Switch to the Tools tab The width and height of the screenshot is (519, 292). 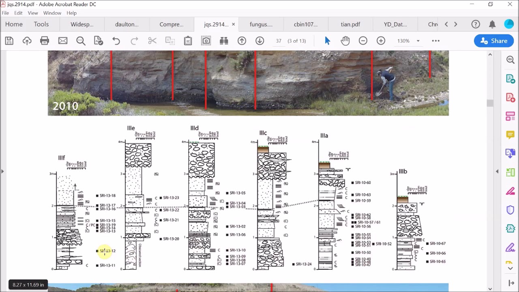pos(41,24)
